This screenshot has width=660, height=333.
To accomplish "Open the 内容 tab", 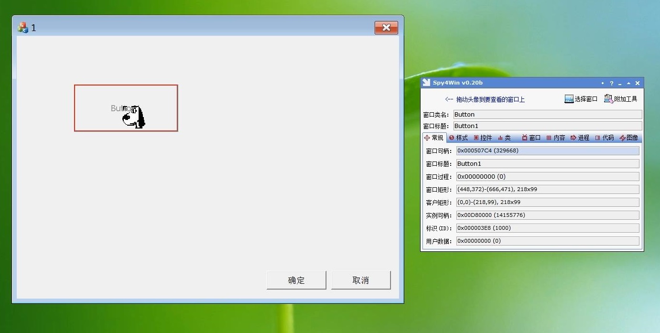I will coord(556,138).
